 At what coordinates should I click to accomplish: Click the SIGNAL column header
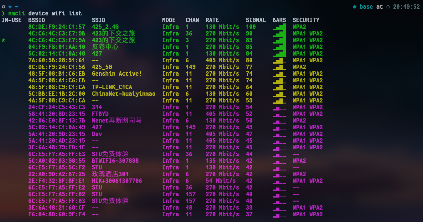click(256, 20)
